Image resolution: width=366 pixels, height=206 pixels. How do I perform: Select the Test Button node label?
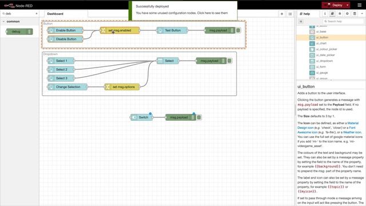pos(173,30)
